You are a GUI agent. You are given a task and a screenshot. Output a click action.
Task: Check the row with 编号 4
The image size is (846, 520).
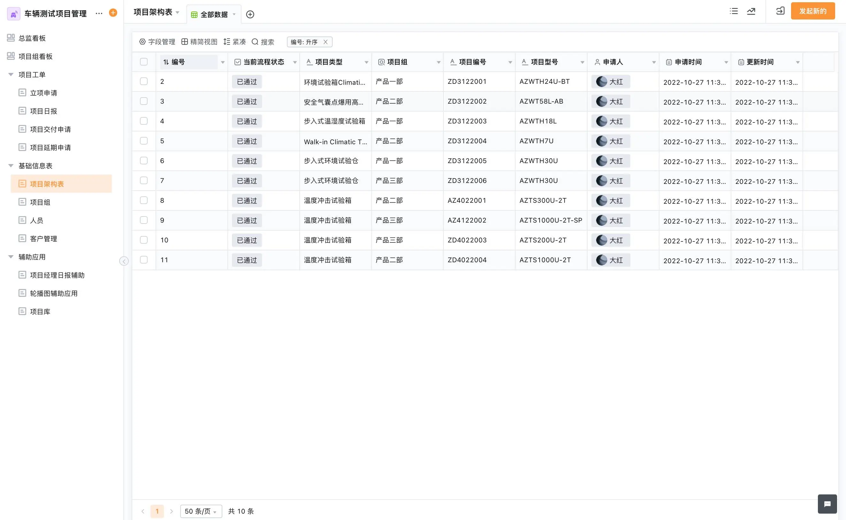coord(144,121)
